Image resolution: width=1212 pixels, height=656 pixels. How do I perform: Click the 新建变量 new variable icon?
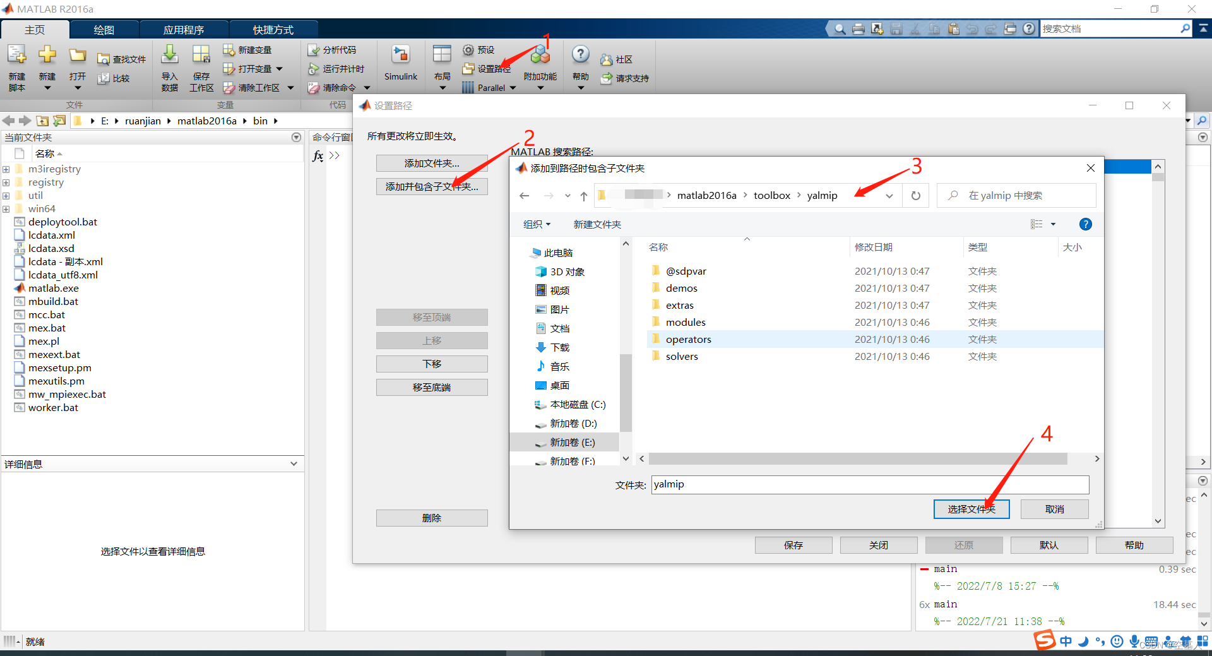point(229,50)
